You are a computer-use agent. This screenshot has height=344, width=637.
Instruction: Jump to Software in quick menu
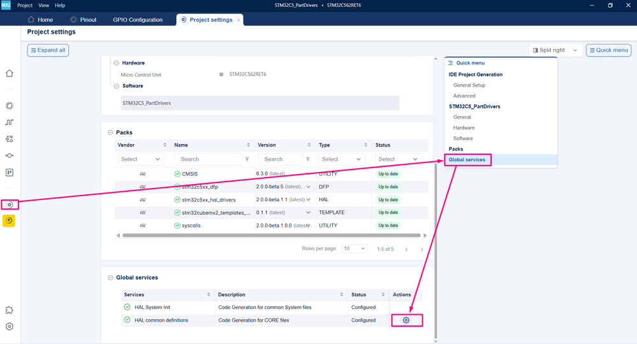coord(463,138)
